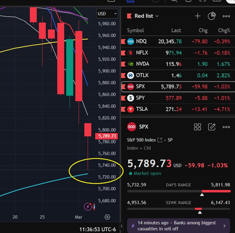Sort the watchlist by Chg% column

(224, 31)
